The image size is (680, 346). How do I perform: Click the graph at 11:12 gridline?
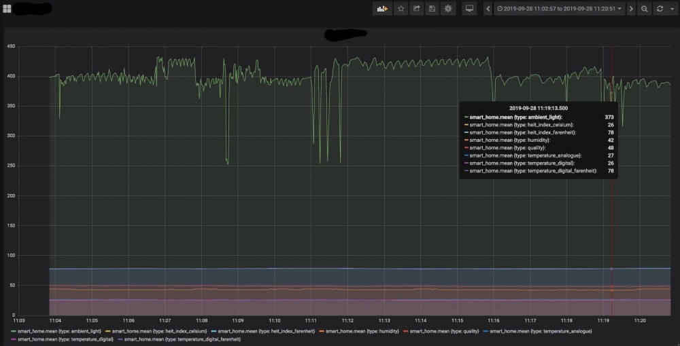click(x=347, y=180)
